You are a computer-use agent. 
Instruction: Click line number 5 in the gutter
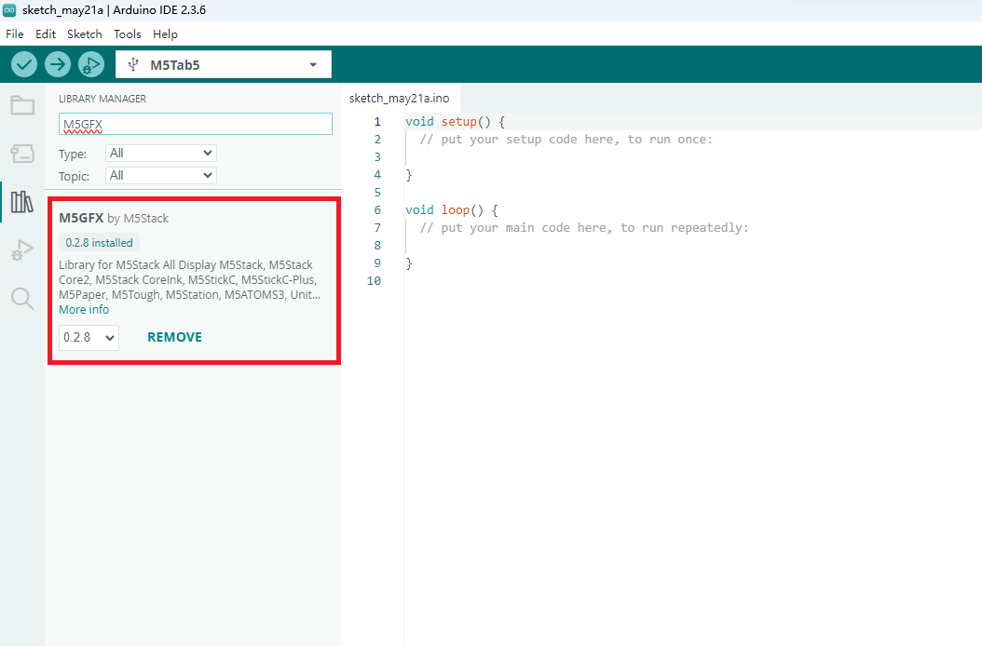coord(377,192)
